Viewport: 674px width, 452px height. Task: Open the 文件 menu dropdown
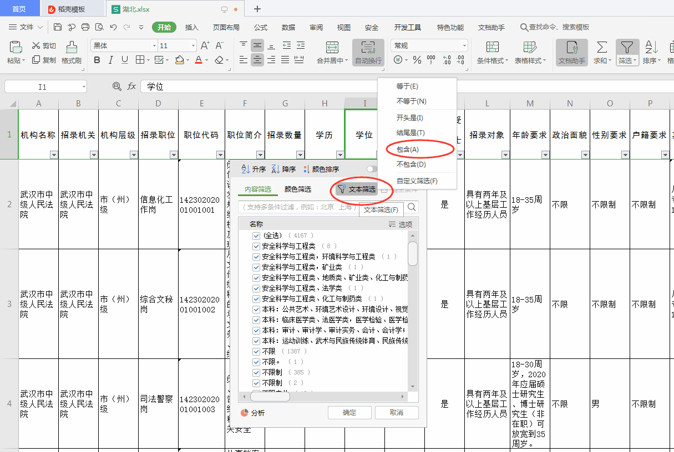coord(26,27)
